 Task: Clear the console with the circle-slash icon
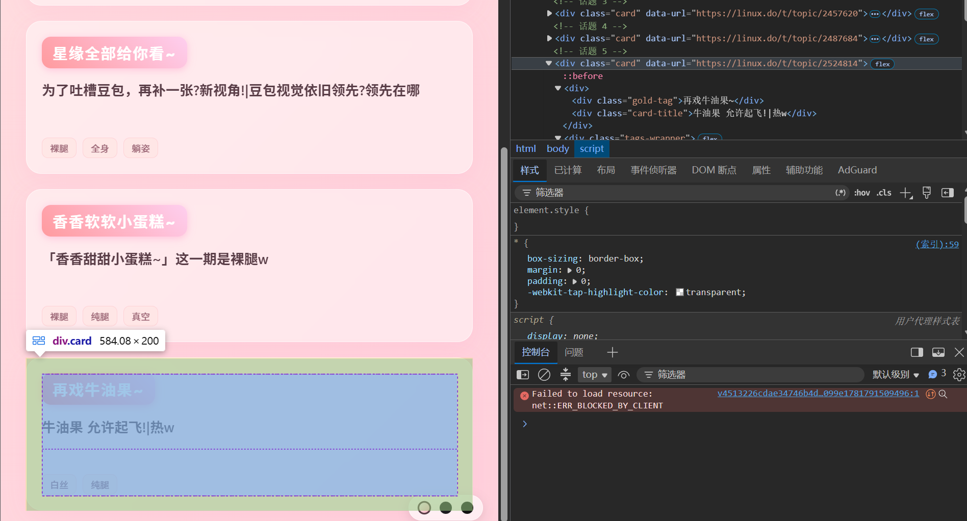coord(544,375)
